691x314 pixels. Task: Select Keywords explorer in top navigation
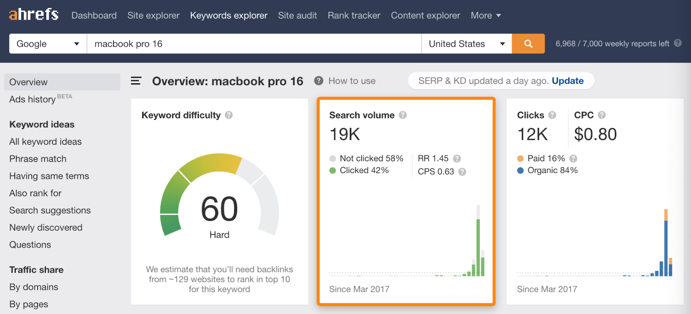point(228,16)
